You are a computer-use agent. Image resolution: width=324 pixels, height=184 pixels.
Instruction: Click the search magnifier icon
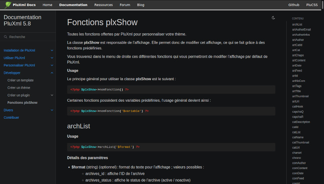[x=6, y=37]
